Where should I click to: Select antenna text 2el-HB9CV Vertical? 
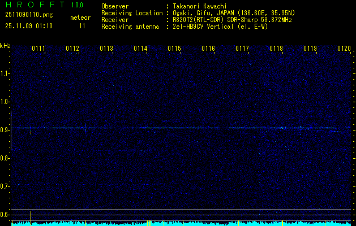(203, 27)
